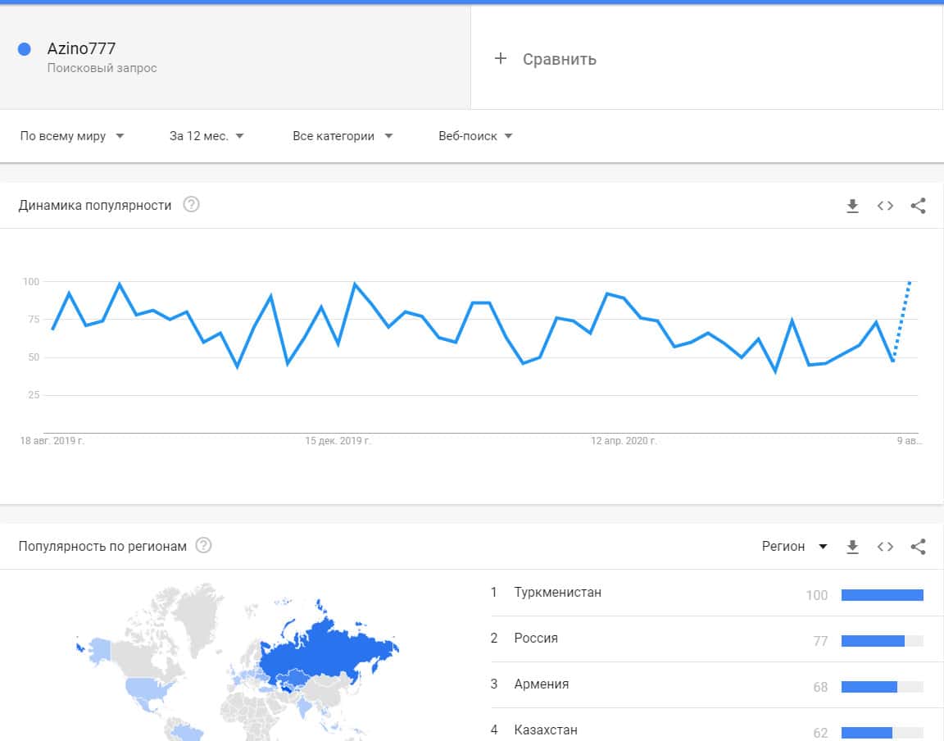
Task: Select Туркменистан in the region list
Action: pyautogui.click(x=557, y=593)
